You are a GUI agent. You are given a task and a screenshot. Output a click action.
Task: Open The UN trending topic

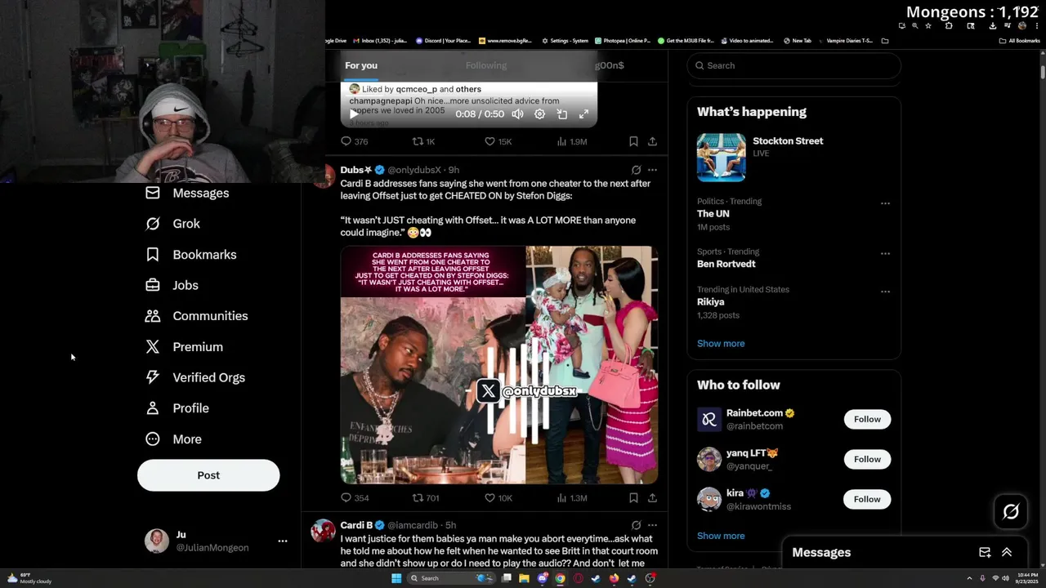[x=793, y=214]
